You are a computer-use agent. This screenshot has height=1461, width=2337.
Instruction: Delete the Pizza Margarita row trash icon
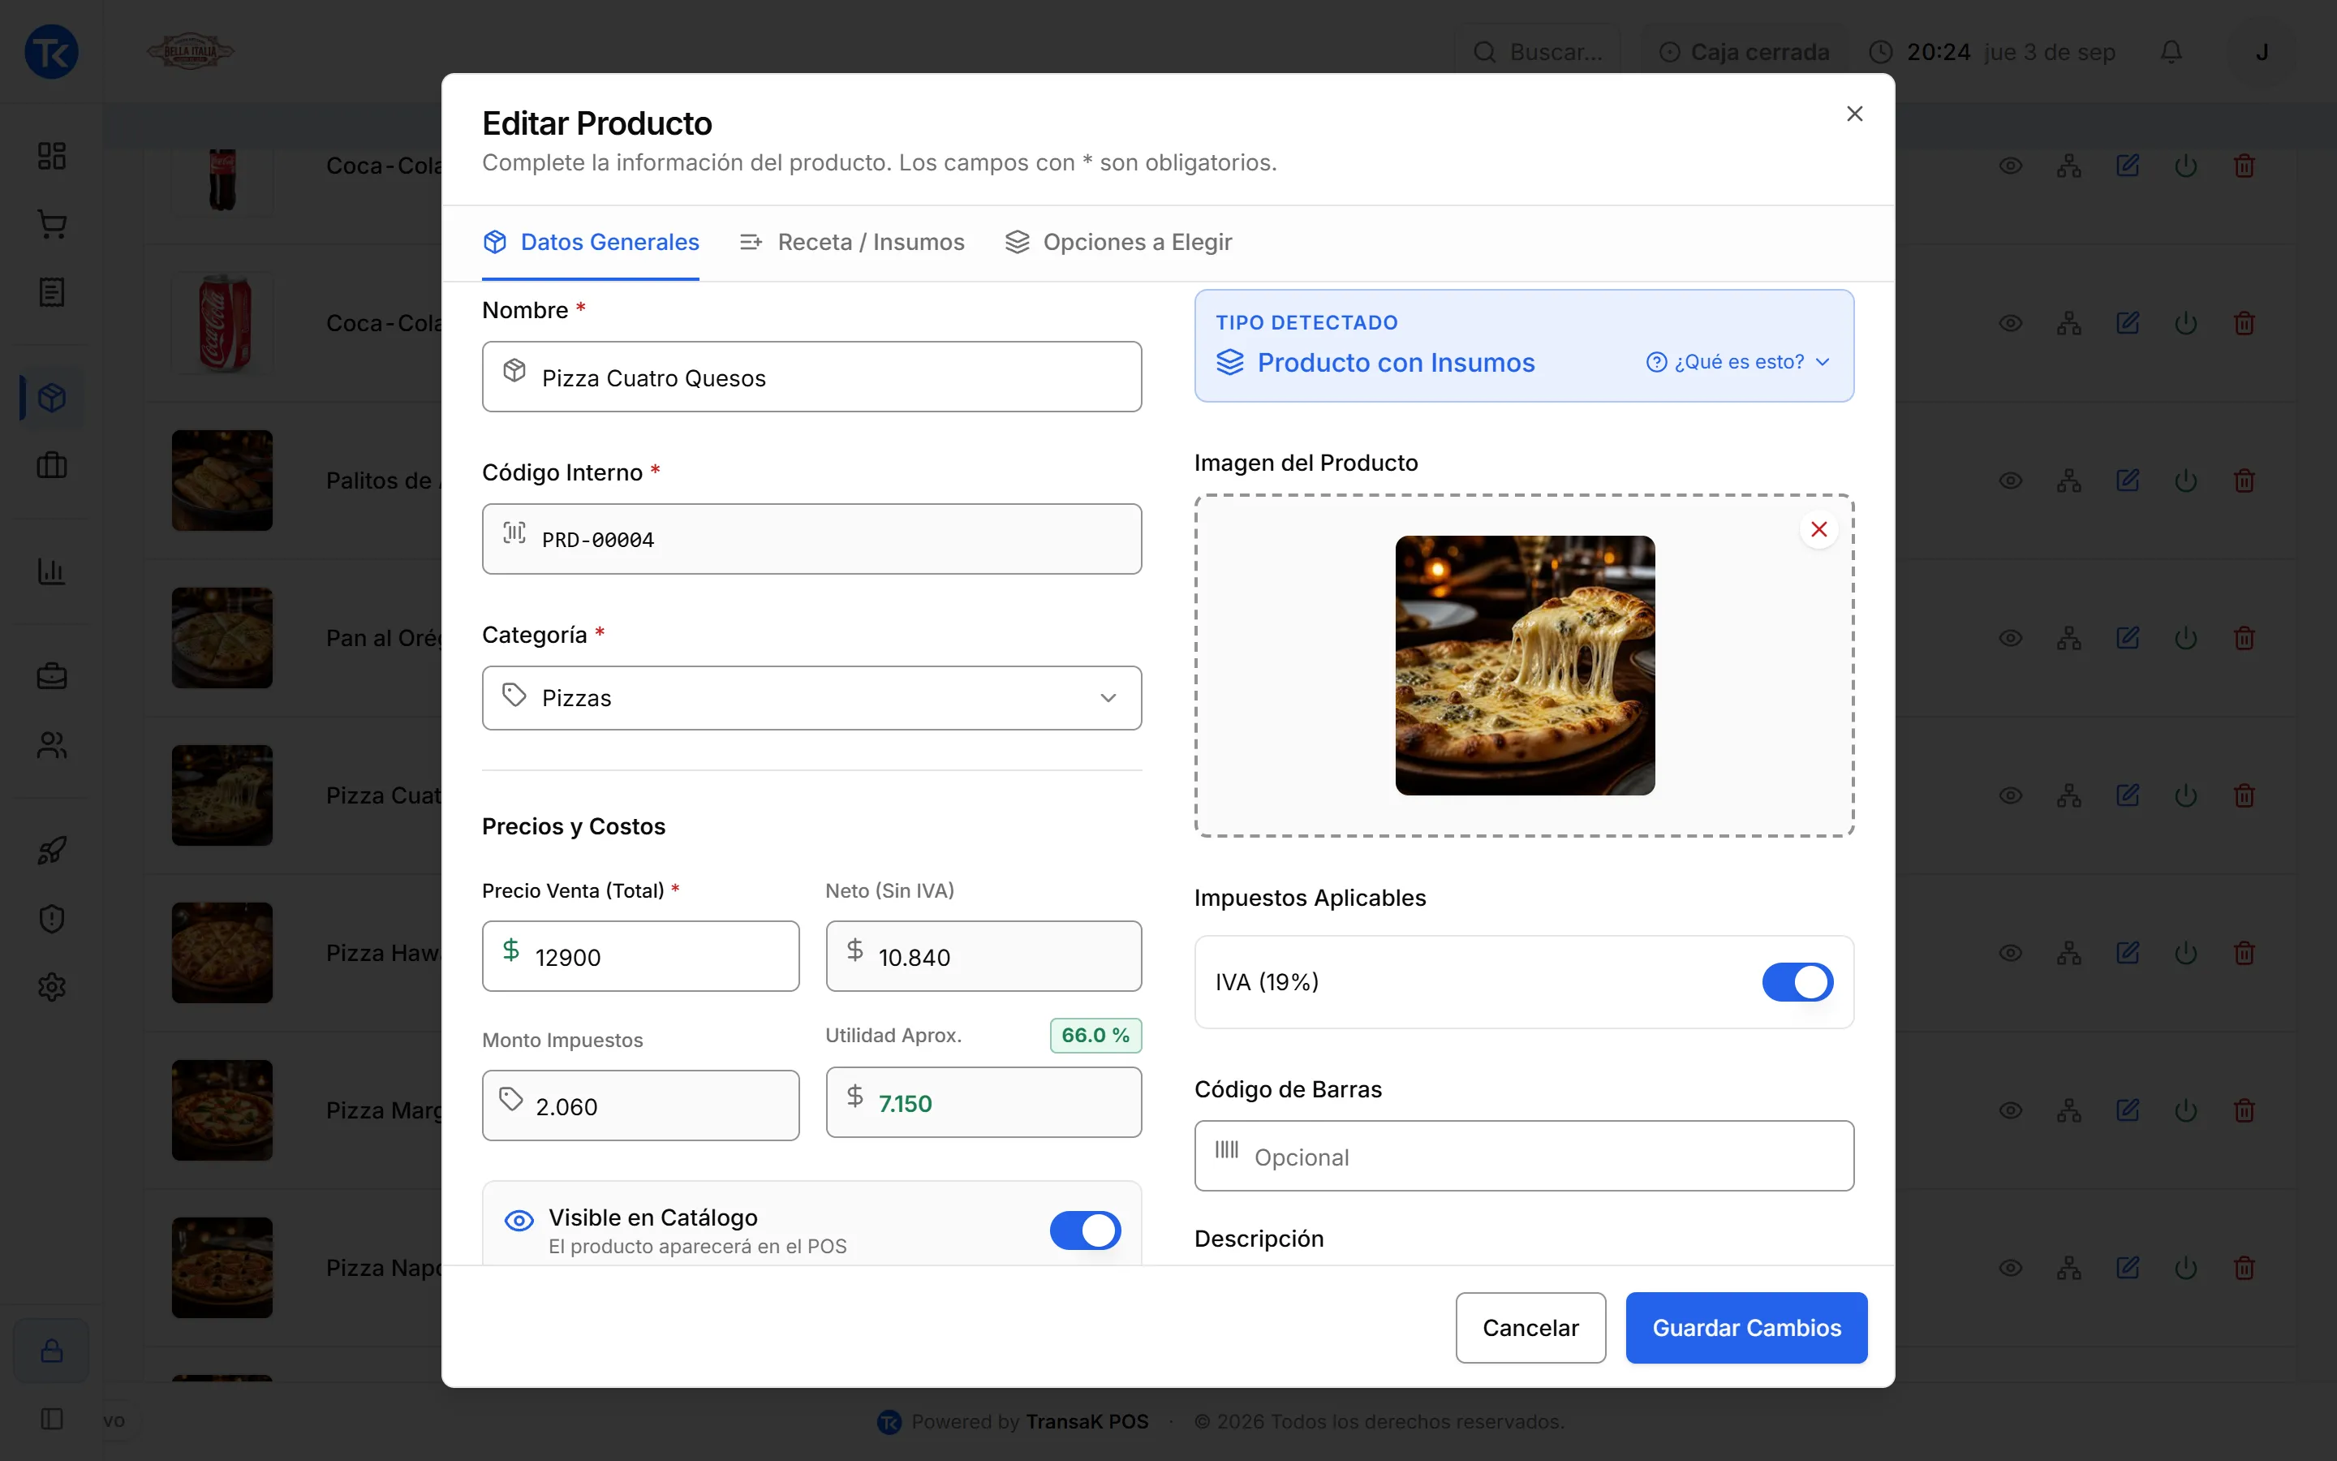click(2244, 1110)
